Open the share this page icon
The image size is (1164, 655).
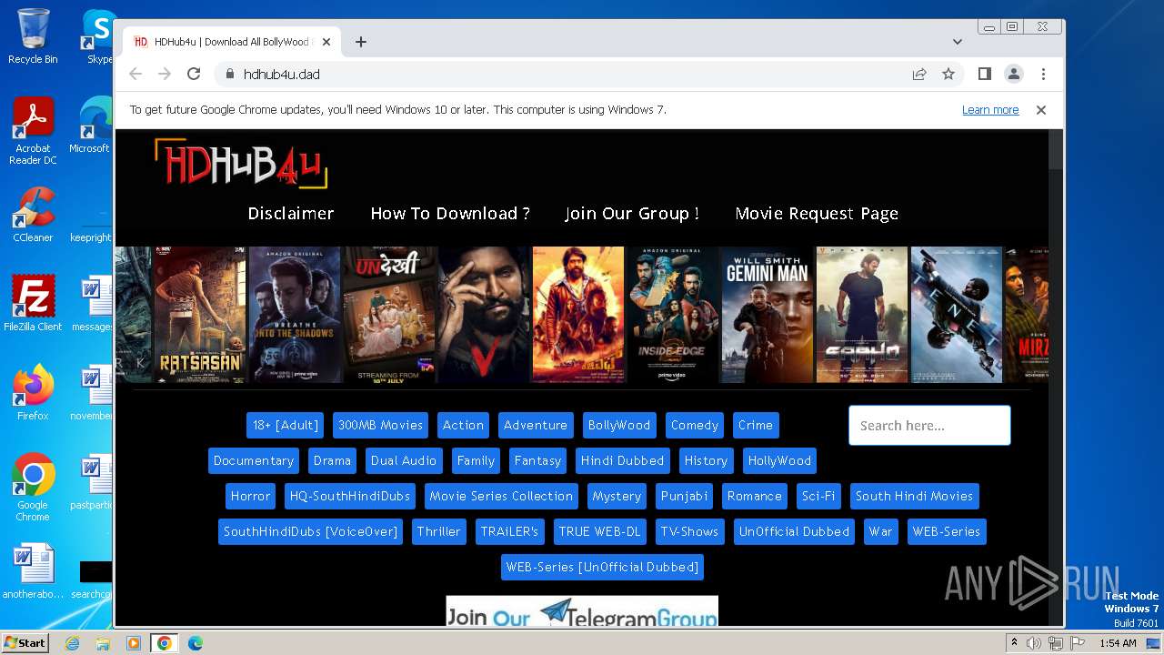919,74
